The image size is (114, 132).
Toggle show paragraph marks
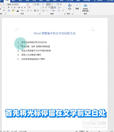click(63, 11)
